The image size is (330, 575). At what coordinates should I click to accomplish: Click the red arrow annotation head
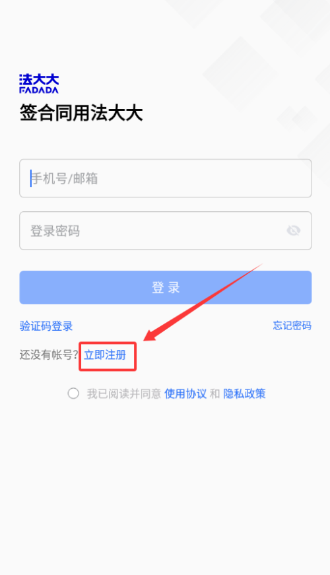coord(151,333)
